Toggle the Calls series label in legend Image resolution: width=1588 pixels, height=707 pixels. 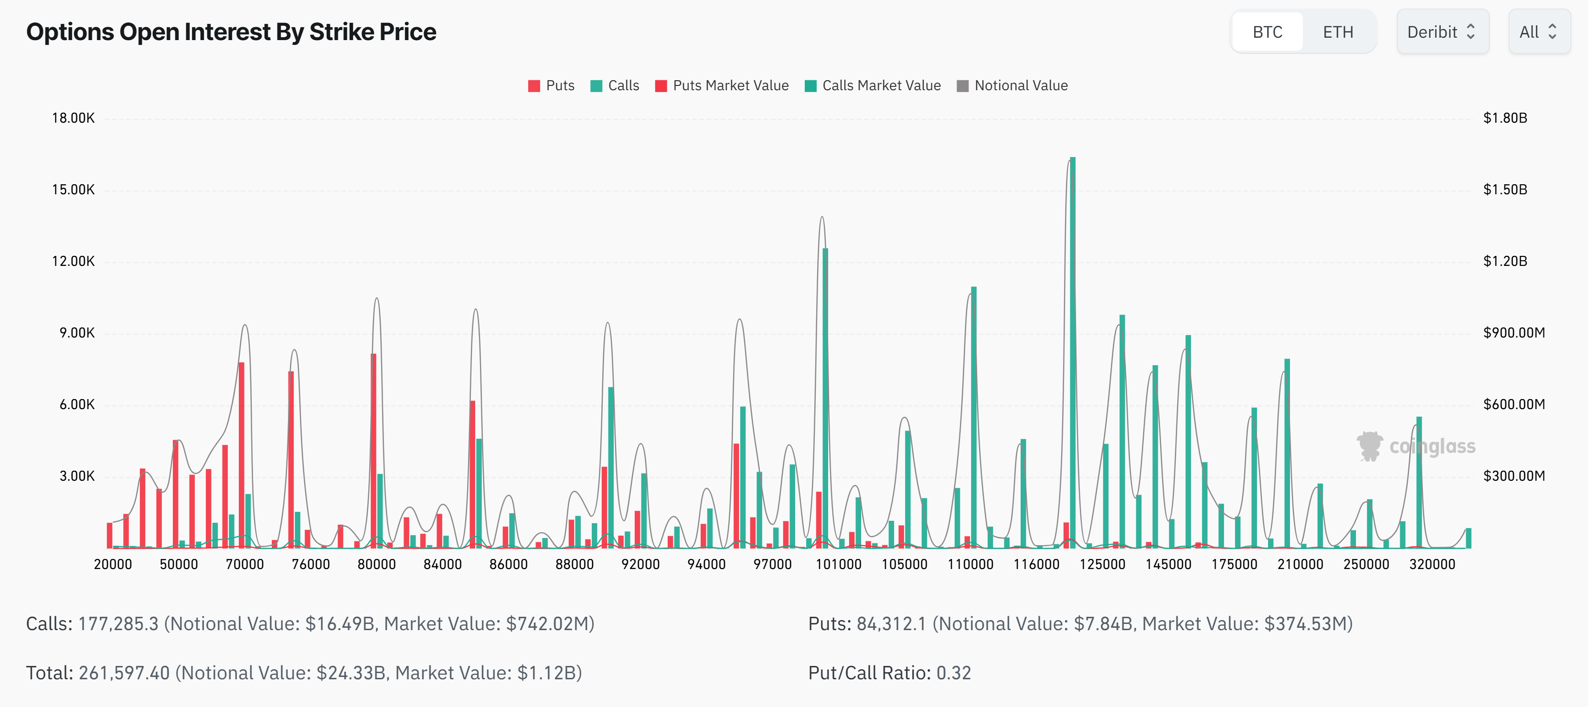point(623,85)
